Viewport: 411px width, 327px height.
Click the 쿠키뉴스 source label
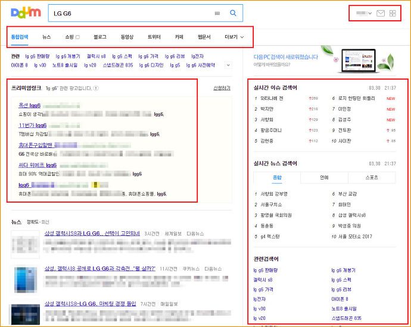click(191, 269)
